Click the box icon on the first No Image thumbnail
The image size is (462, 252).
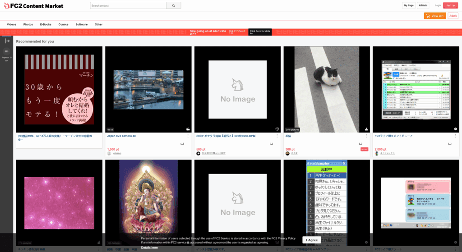tap(277, 129)
